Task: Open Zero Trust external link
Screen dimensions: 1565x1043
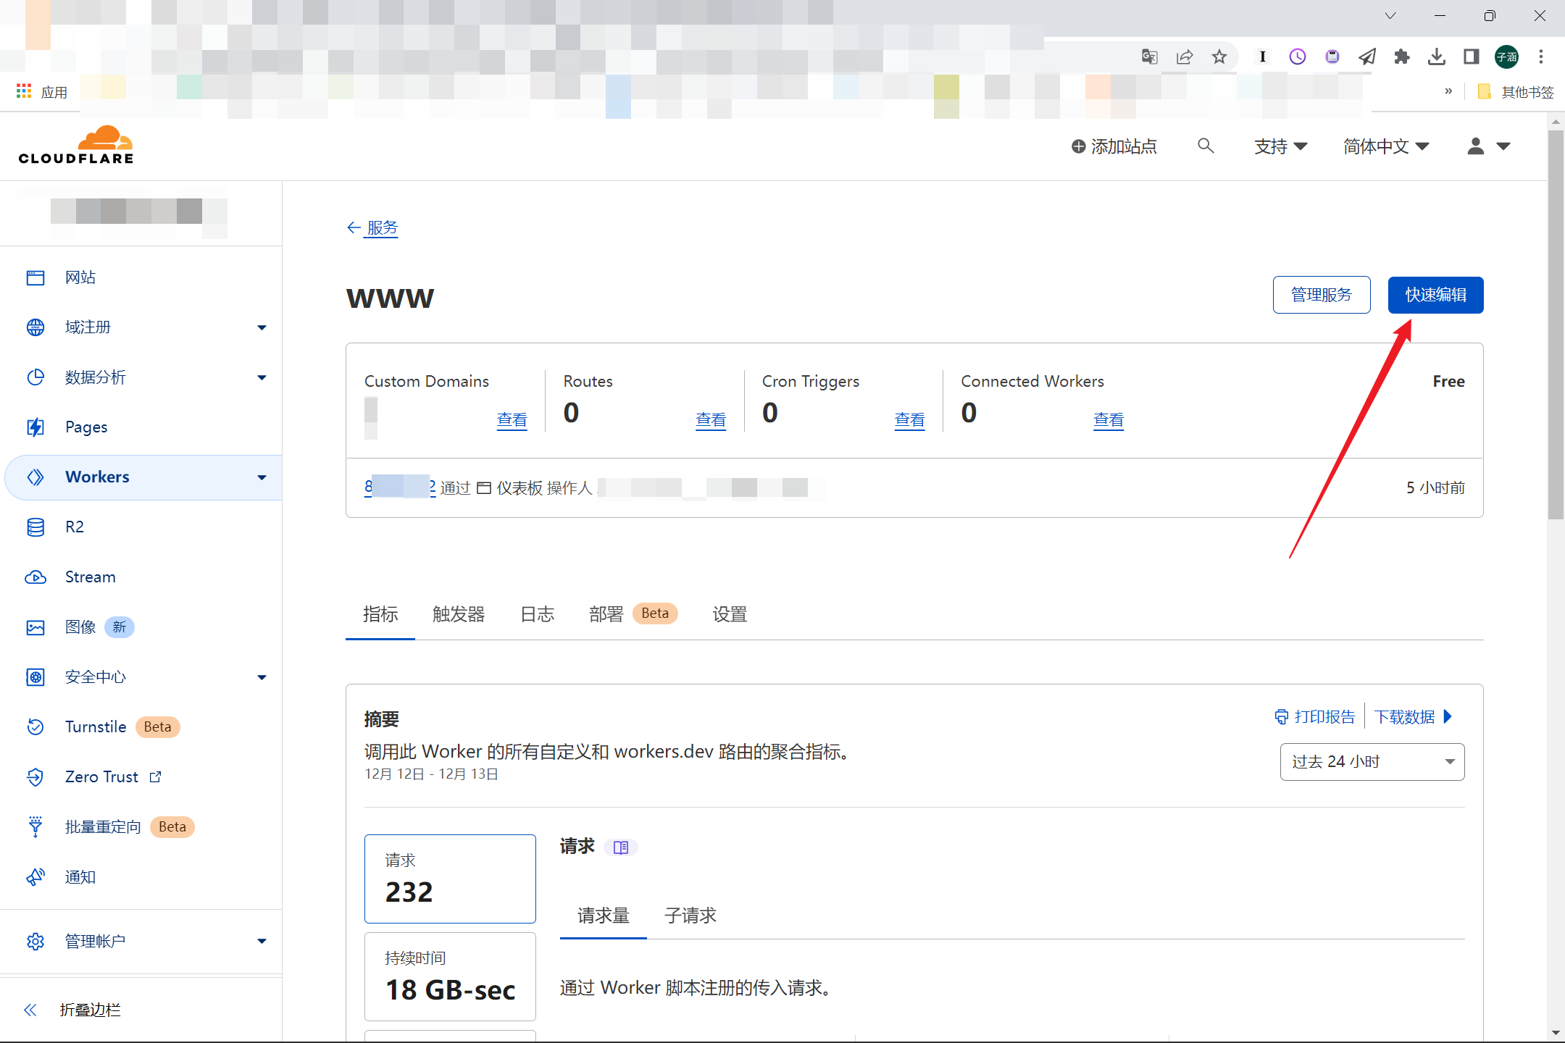Action: pyautogui.click(x=155, y=777)
